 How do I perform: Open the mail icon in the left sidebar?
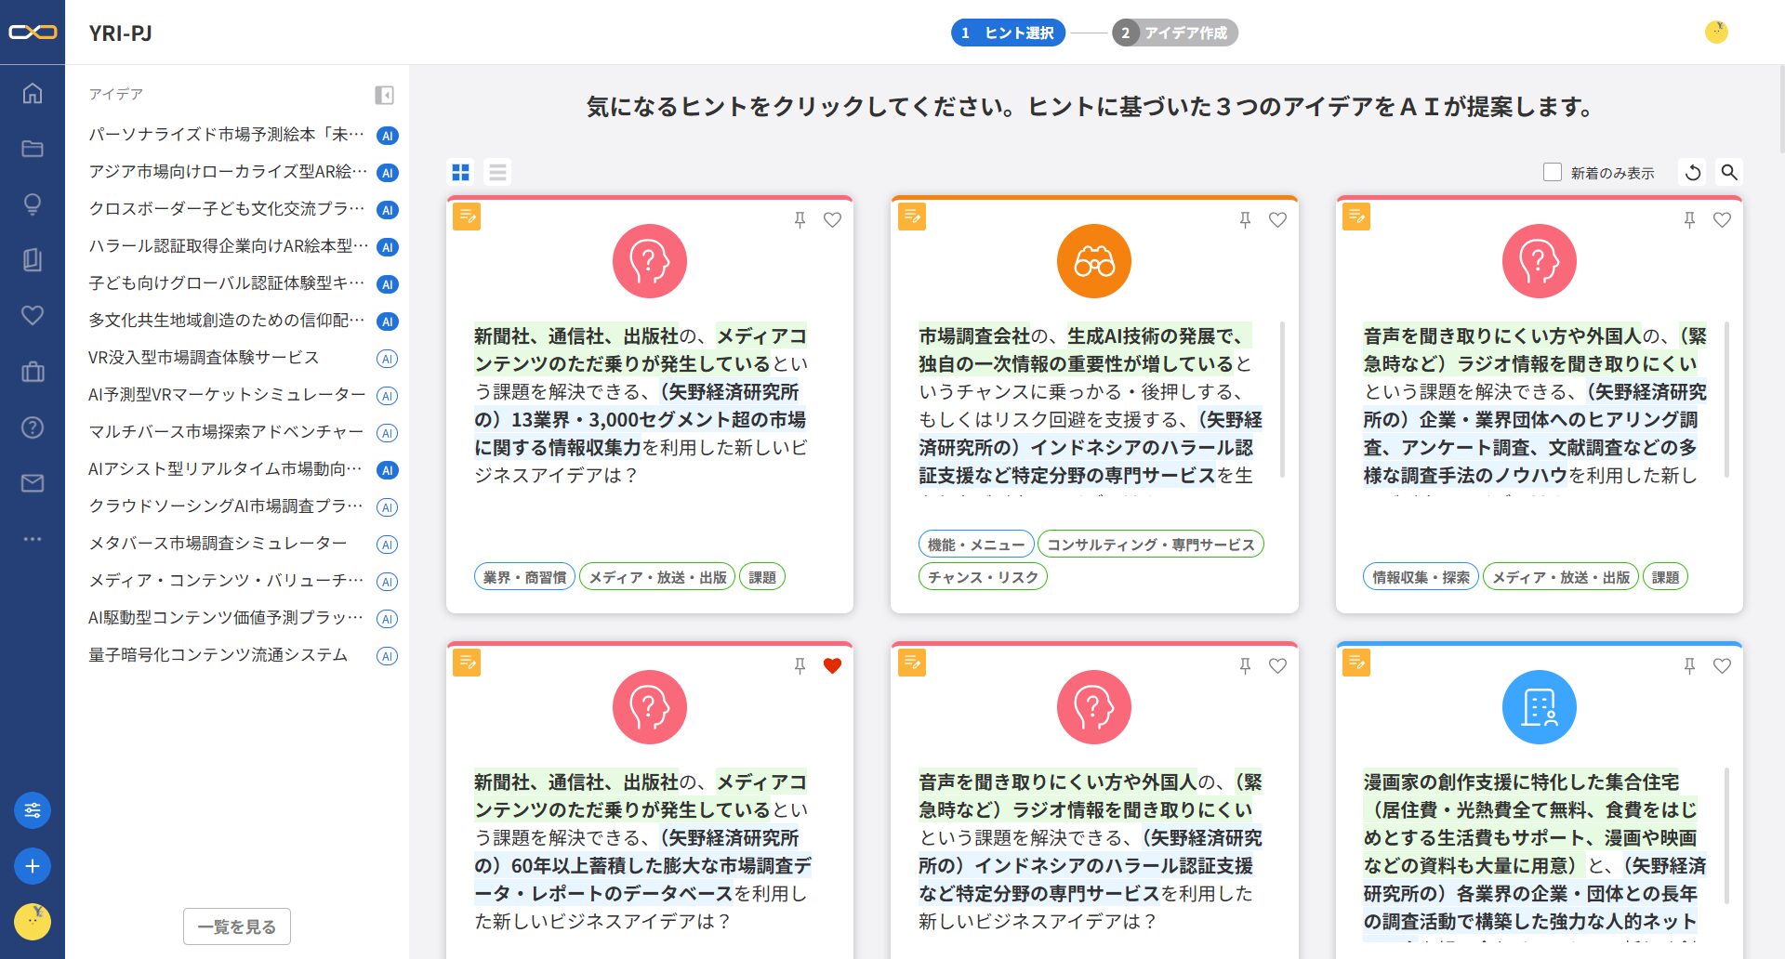[33, 483]
